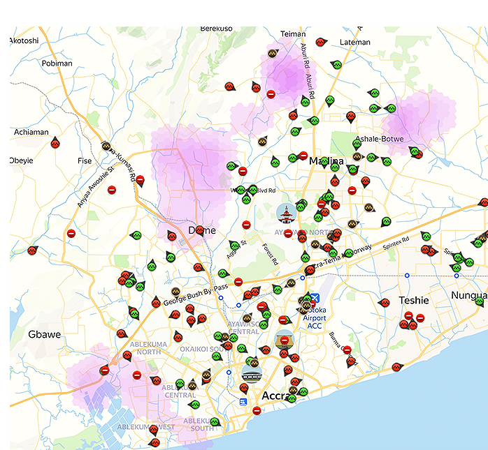Screen dimensions: 488x450
Task: Open the Ayawaso North landmark icon
Action: [285, 213]
